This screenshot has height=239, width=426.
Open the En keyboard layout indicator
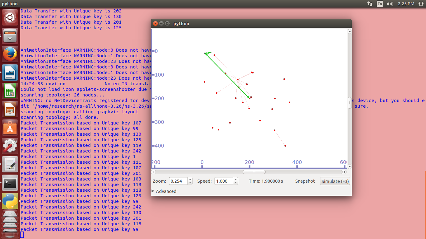pos(380,4)
